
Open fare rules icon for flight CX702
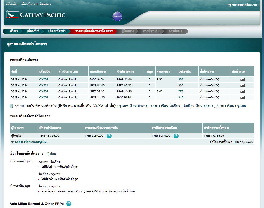click(242, 79)
